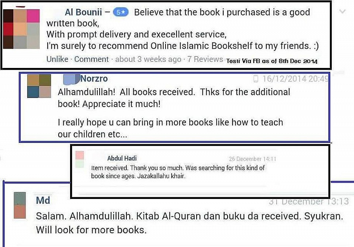Click Abdul Hadi's Item received message text
Screen dimensions: 354x247
click(178, 172)
